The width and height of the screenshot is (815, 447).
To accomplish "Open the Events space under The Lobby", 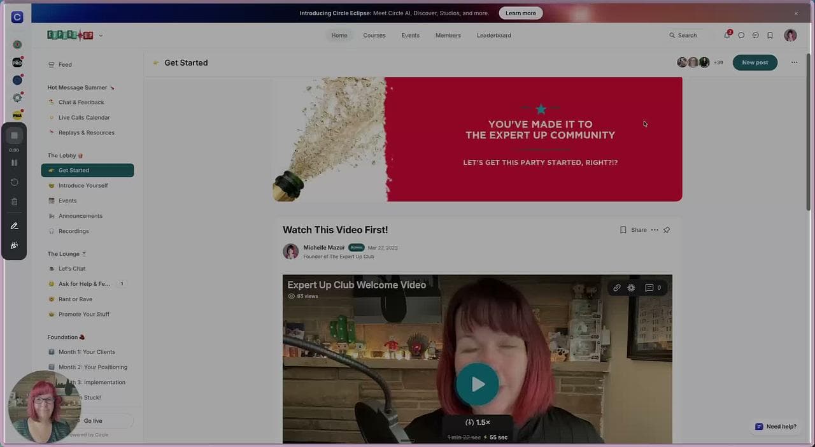I will pos(88,201).
